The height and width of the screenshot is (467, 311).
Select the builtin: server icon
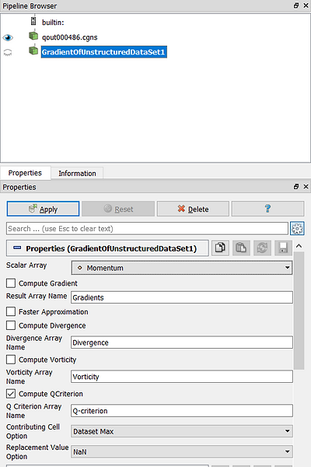[33, 21]
